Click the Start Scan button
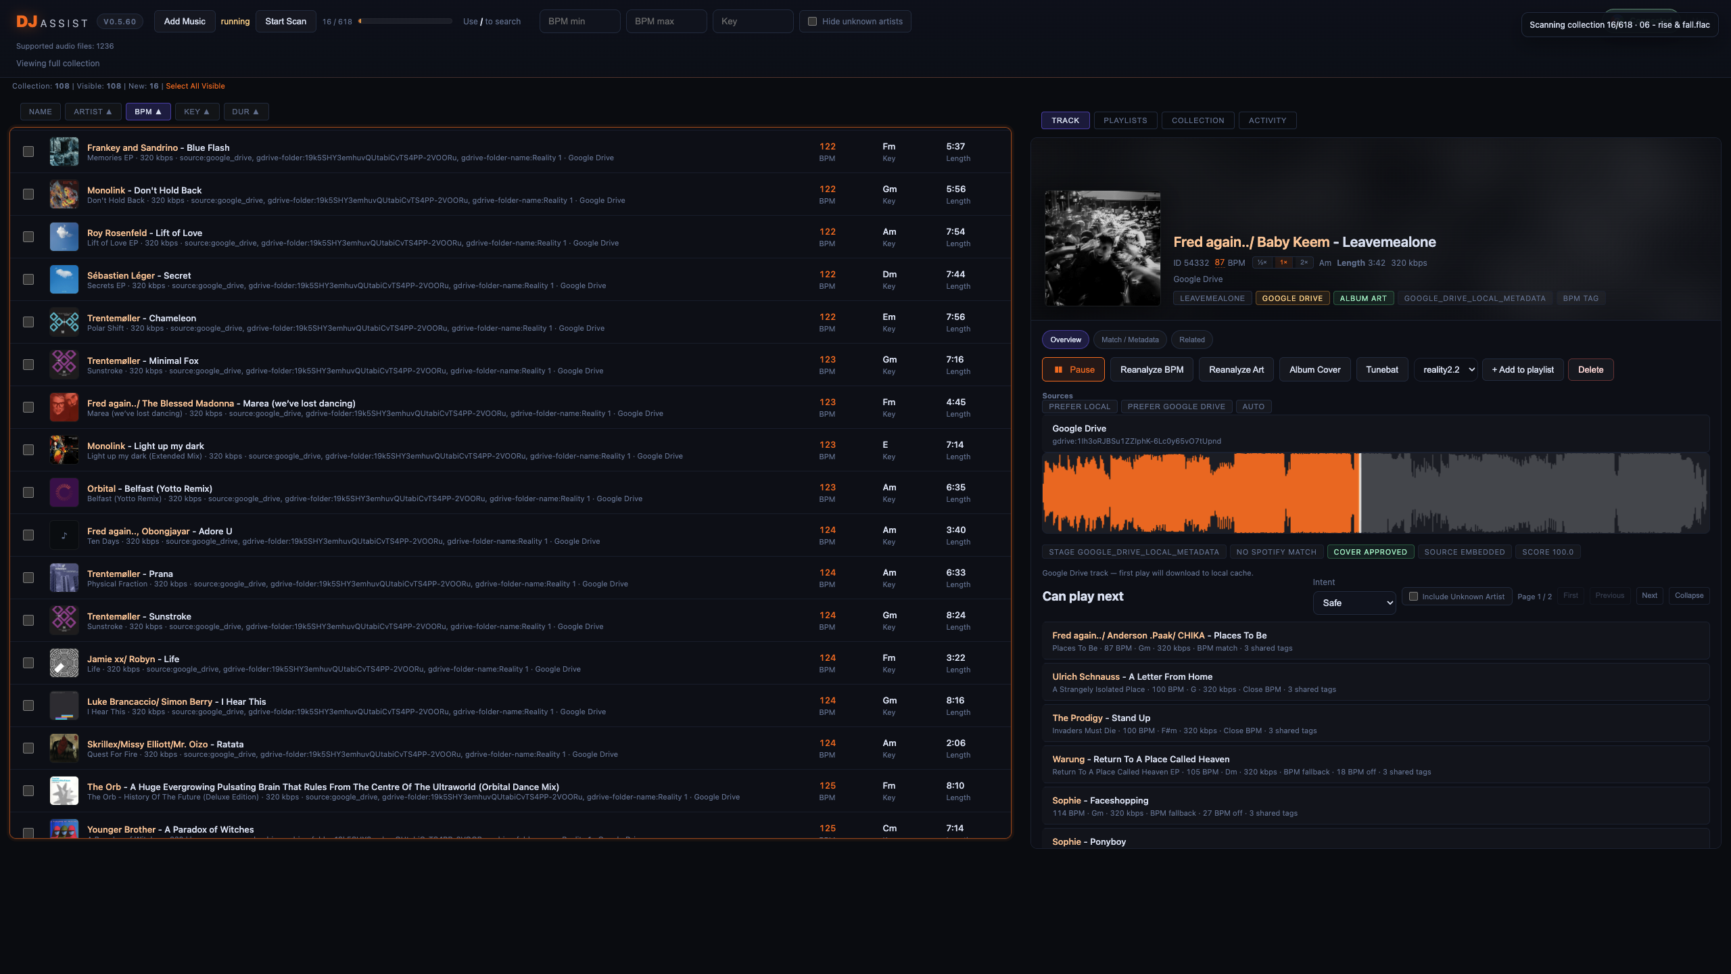The height and width of the screenshot is (974, 1731). [285, 22]
